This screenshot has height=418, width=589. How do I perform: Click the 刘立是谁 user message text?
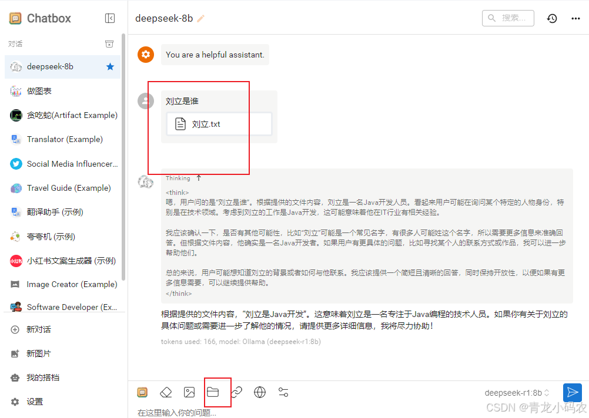[182, 102]
